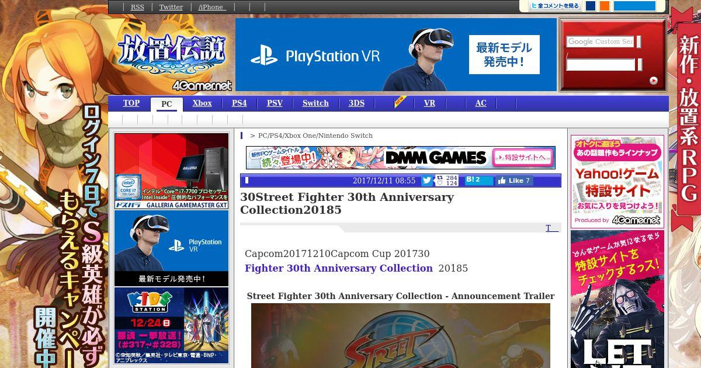Select the PC tab
Viewport: 701px width, 368px height.
tap(166, 104)
